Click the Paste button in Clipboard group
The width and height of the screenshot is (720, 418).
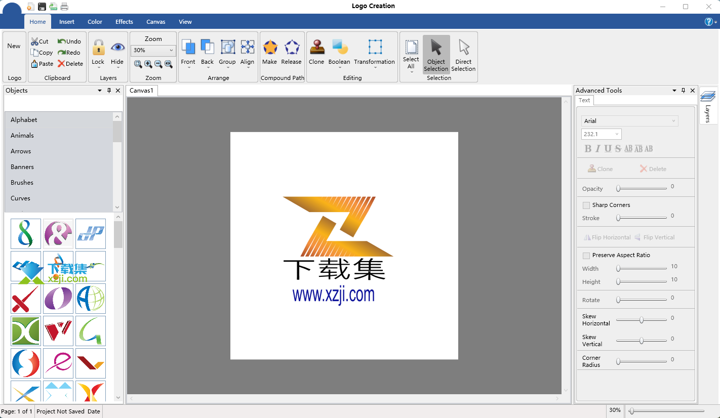(42, 64)
